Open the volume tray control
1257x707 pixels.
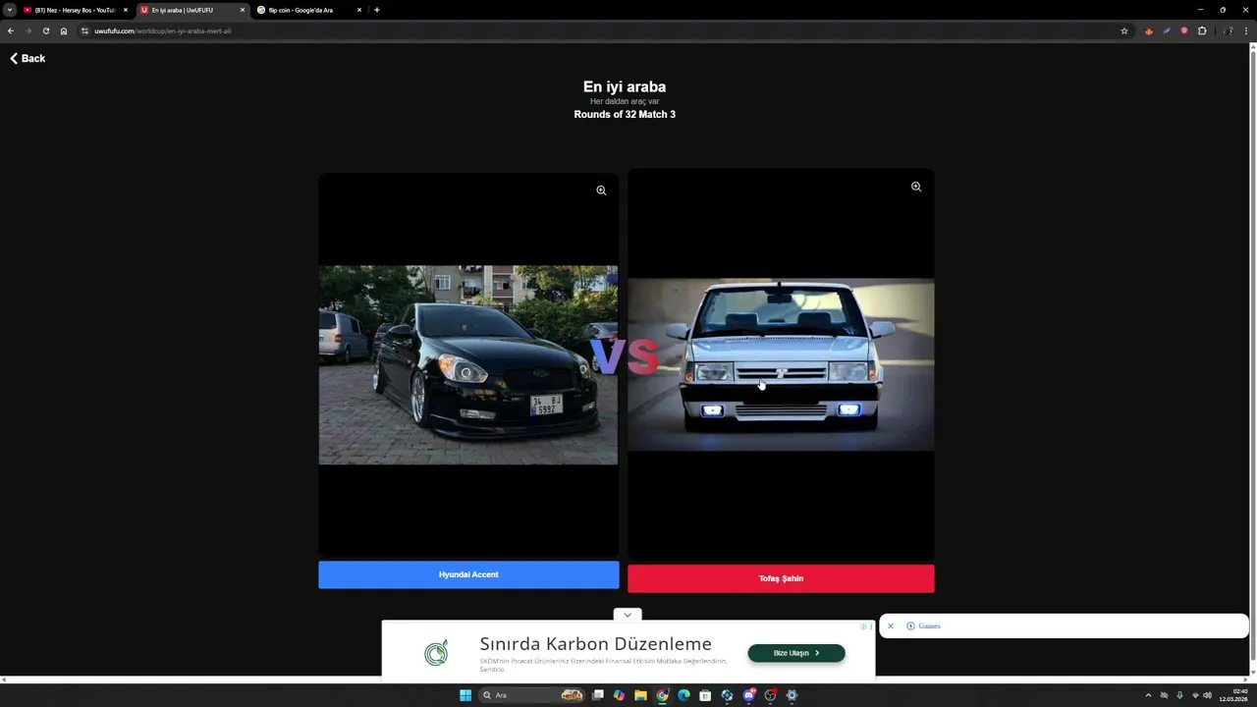coord(1207,695)
